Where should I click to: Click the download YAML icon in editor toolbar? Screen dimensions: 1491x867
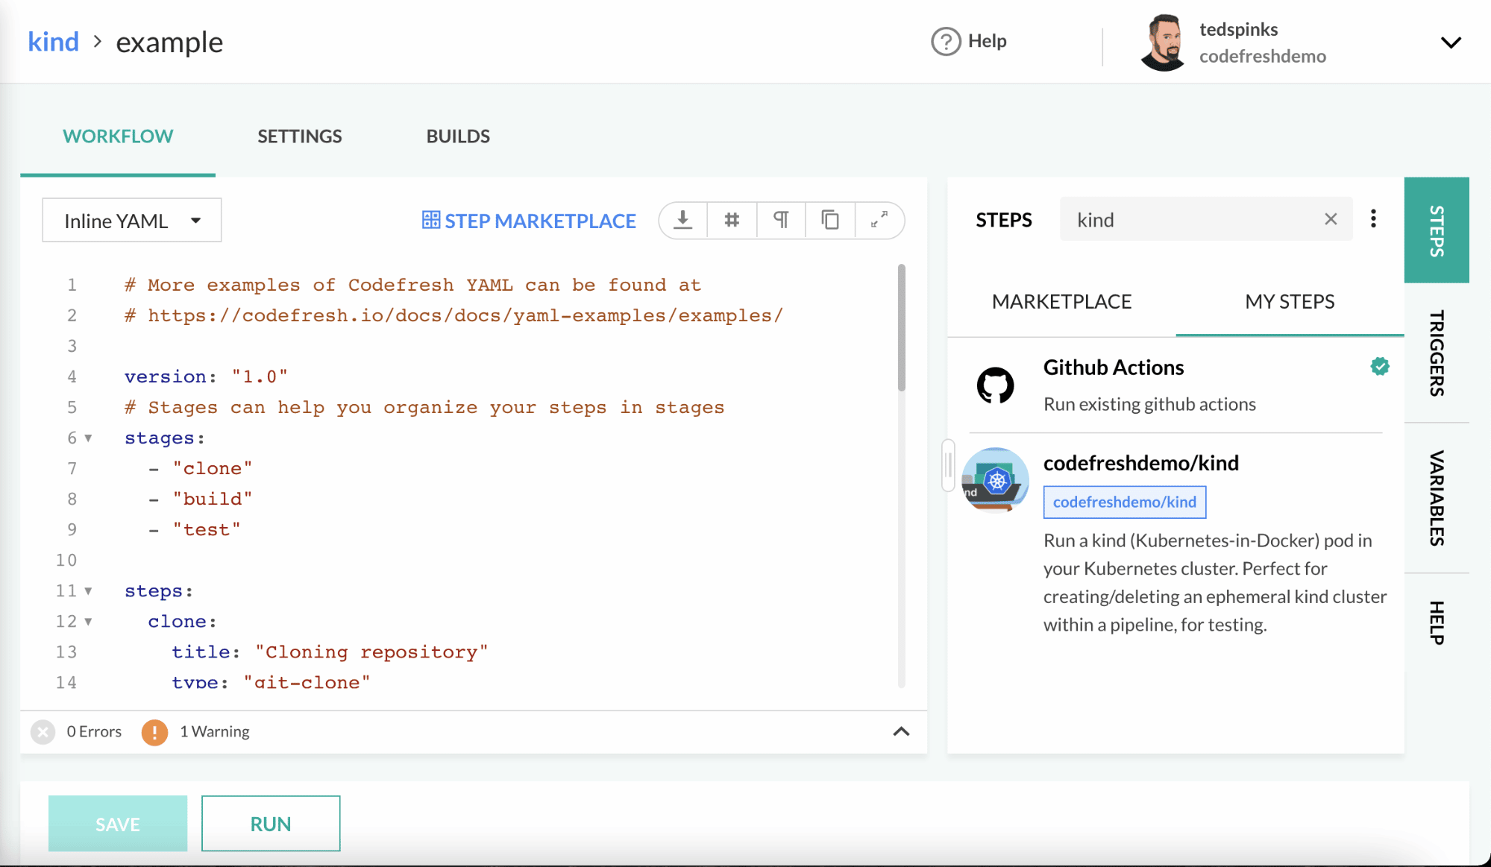(x=682, y=220)
